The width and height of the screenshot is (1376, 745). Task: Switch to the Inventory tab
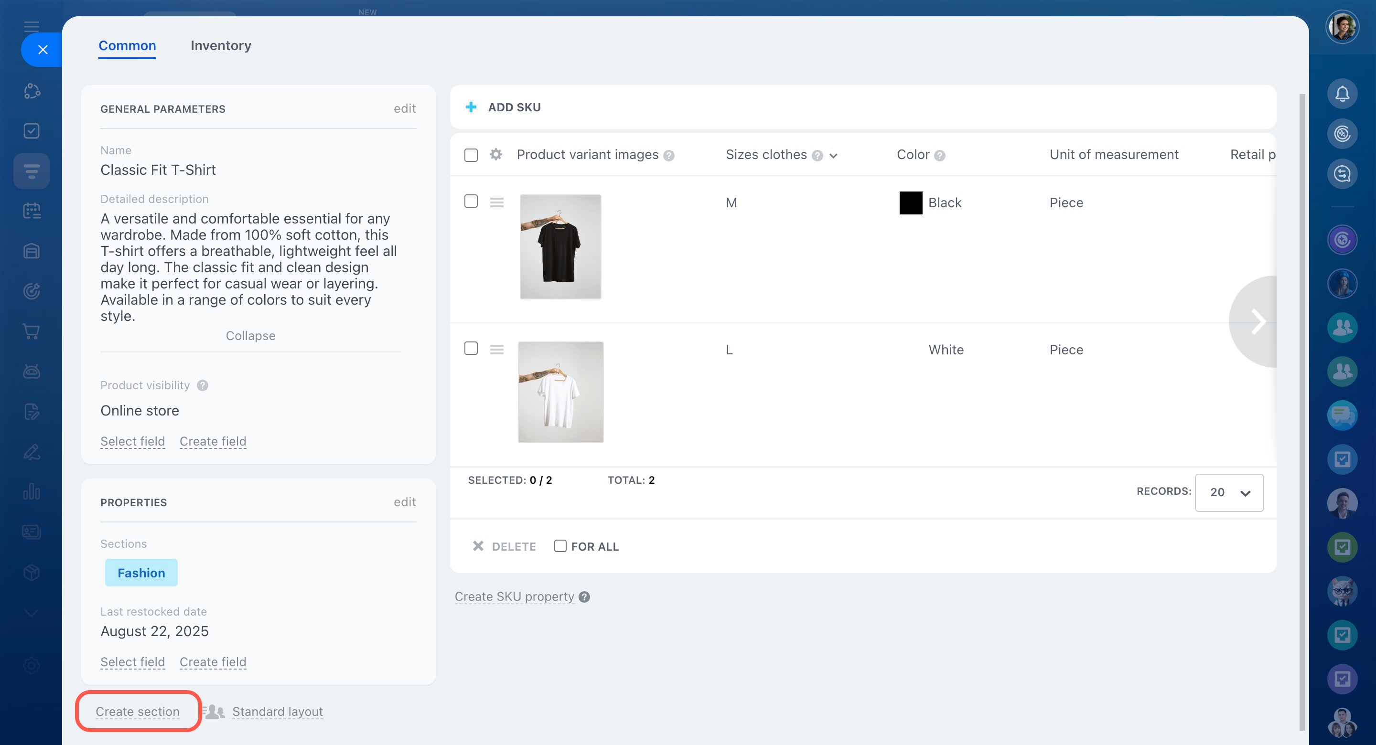221,46
